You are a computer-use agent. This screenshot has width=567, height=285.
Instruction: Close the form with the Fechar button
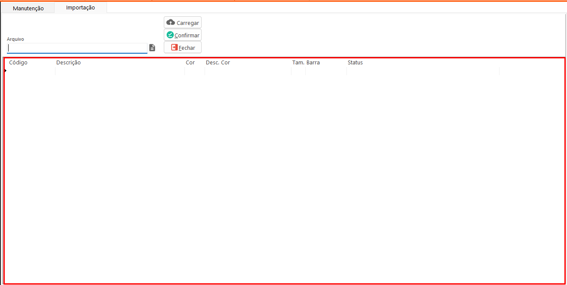[x=183, y=48]
